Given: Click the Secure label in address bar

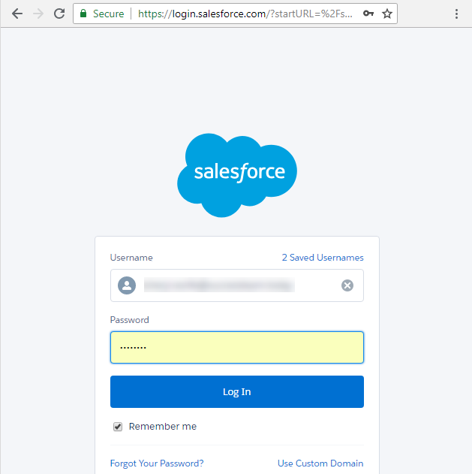Looking at the screenshot, I should (x=108, y=14).
